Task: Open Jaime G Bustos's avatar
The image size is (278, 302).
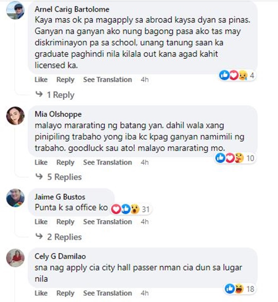Action: [16, 198]
